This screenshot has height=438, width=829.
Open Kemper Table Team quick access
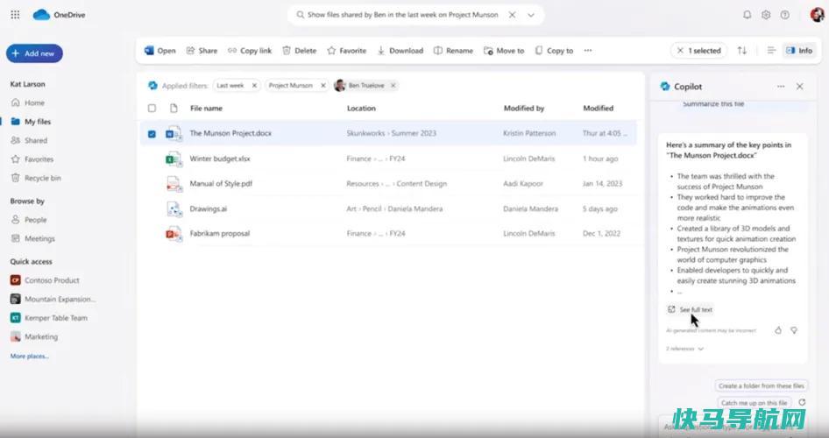pos(49,318)
